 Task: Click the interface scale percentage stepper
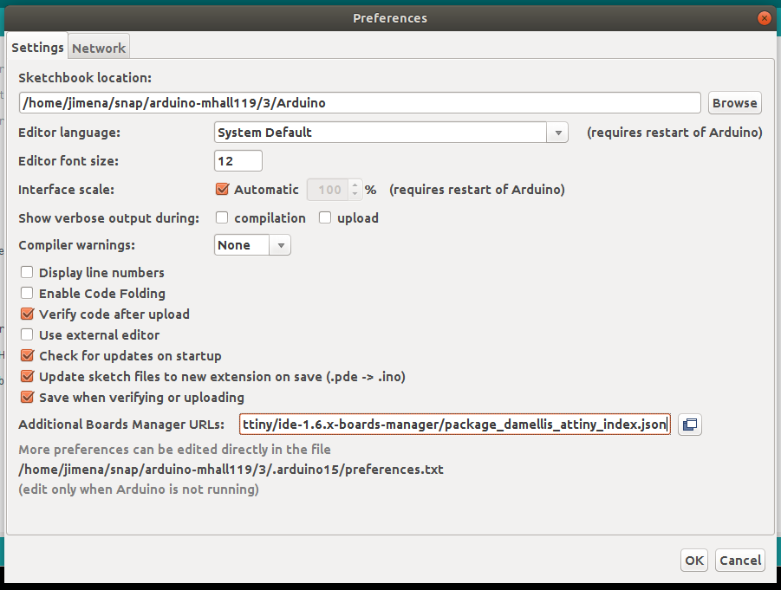coord(355,189)
